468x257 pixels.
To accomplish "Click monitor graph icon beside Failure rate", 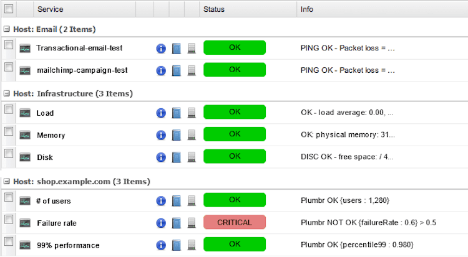I will (25, 223).
